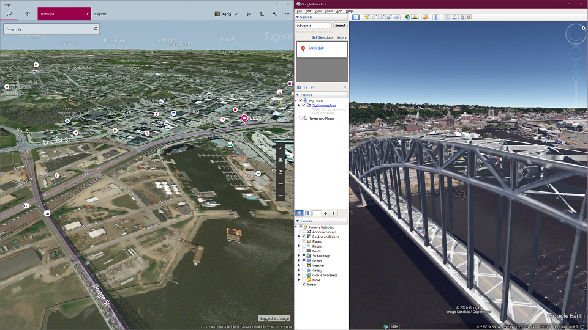Viewport: 588px width, 330px height.
Task: Toggle the 3D Buildings layer checkbox
Action: tap(304, 255)
